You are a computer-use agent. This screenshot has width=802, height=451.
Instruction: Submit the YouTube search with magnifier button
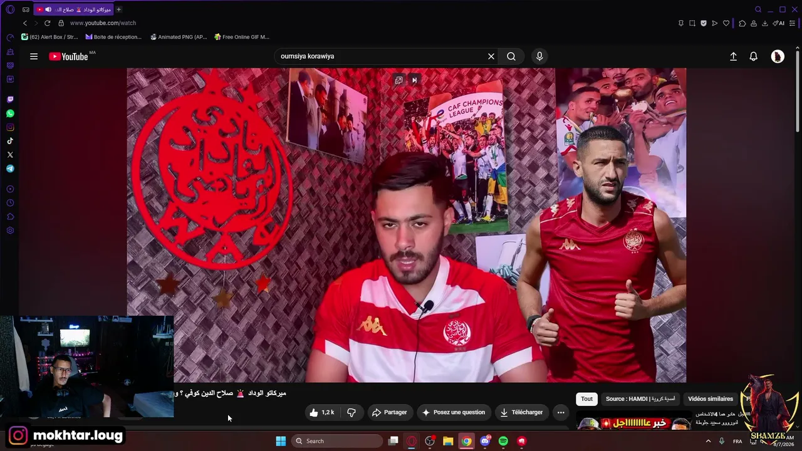(x=511, y=56)
